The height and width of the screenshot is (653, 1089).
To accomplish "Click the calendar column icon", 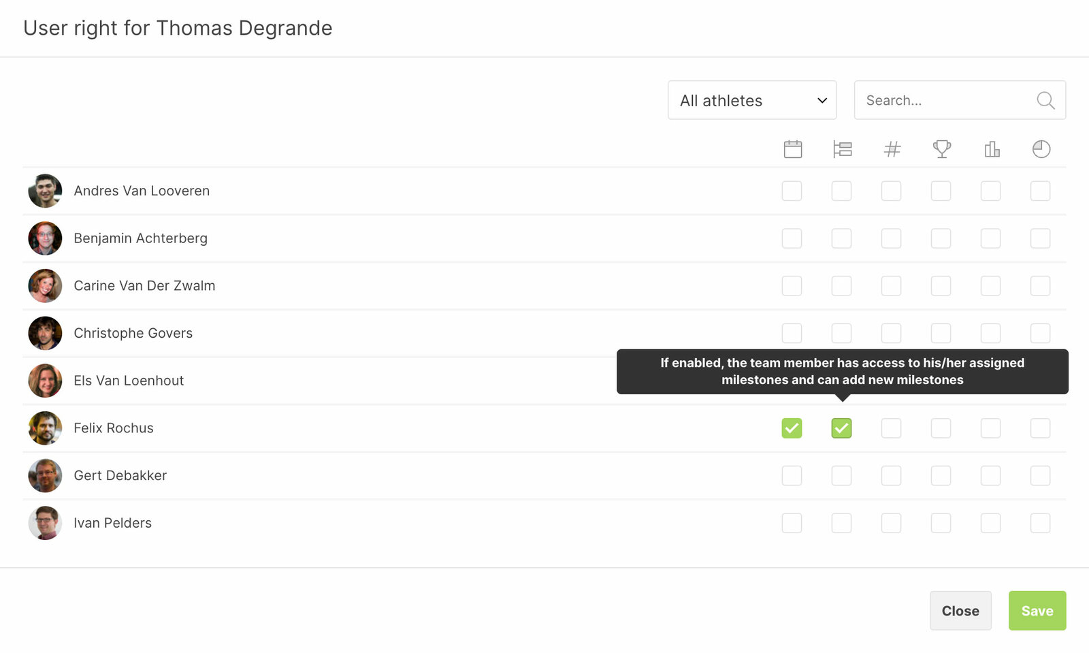I will [x=792, y=149].
